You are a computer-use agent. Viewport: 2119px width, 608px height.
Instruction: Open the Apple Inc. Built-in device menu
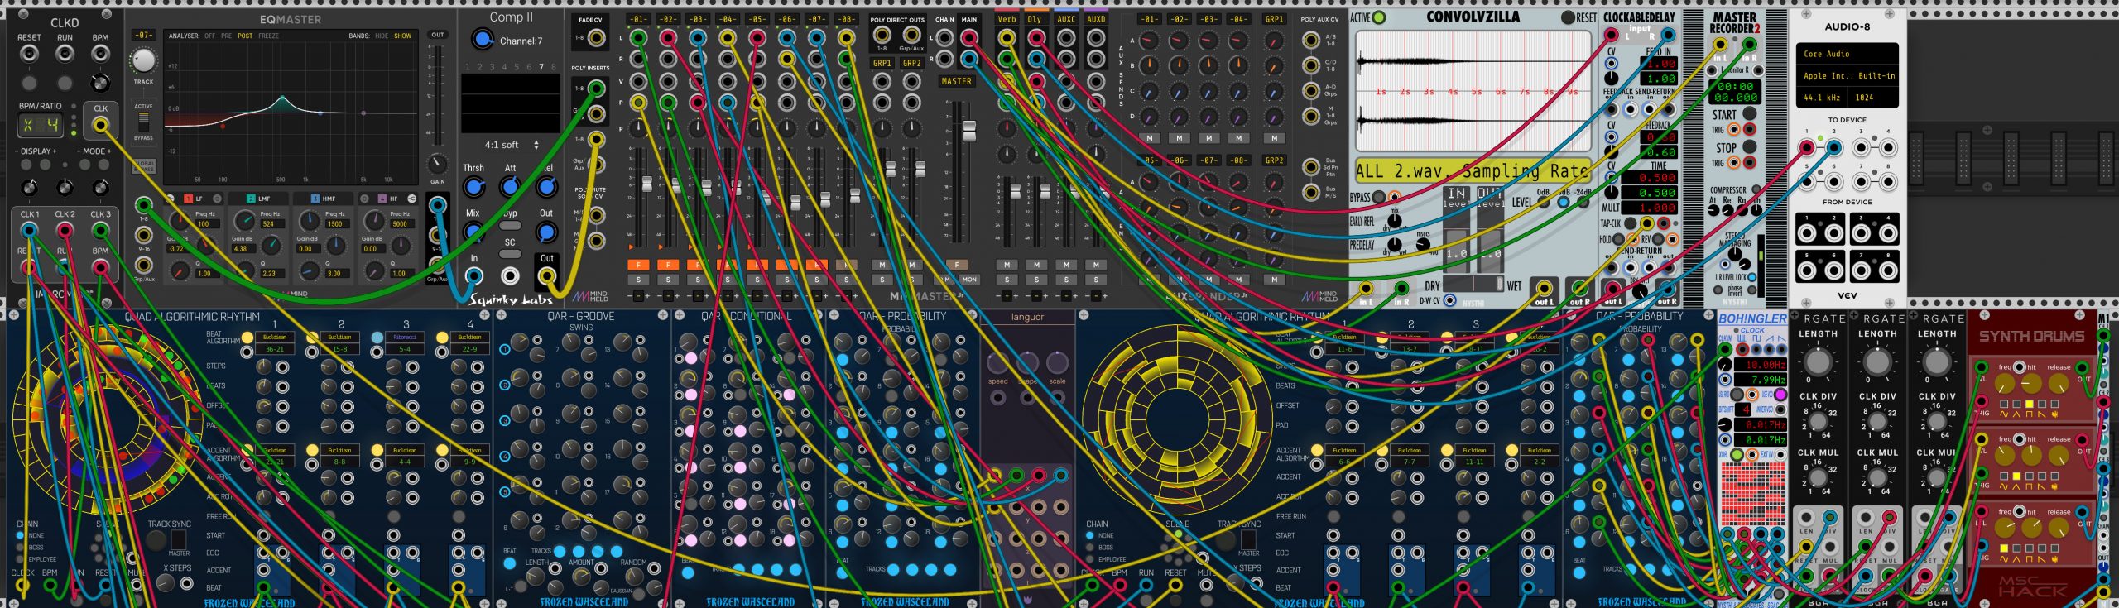click(x=1847, y=76)
